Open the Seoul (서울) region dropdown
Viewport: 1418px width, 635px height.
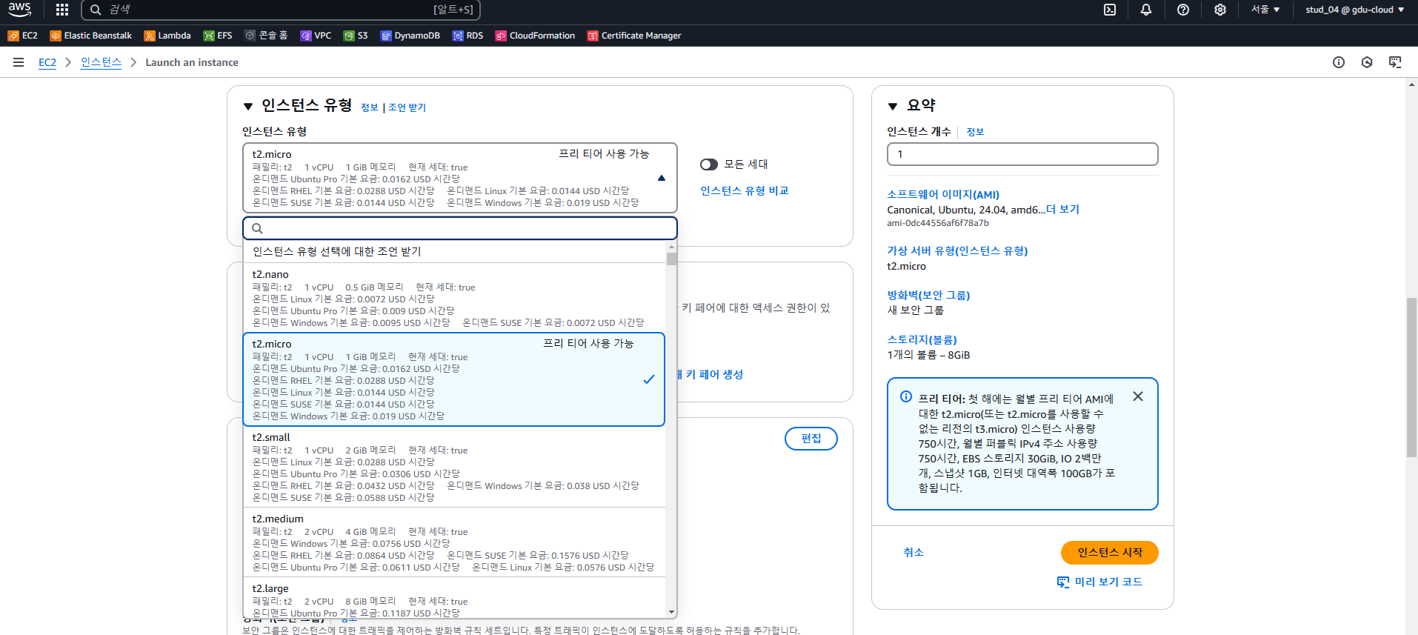(x=1266, y=10)
